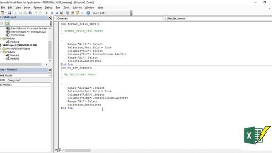272x153 pixels.
Task: Expand the Microsoft Excel Objects folder node
Action: tap(0, 48)
